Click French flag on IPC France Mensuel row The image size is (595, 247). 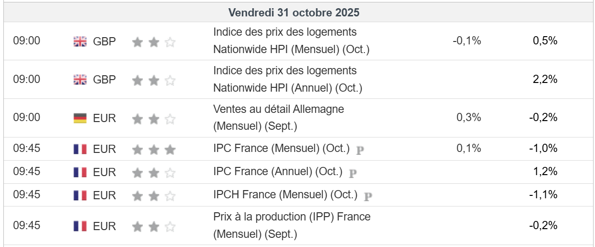tap(80, 149)
